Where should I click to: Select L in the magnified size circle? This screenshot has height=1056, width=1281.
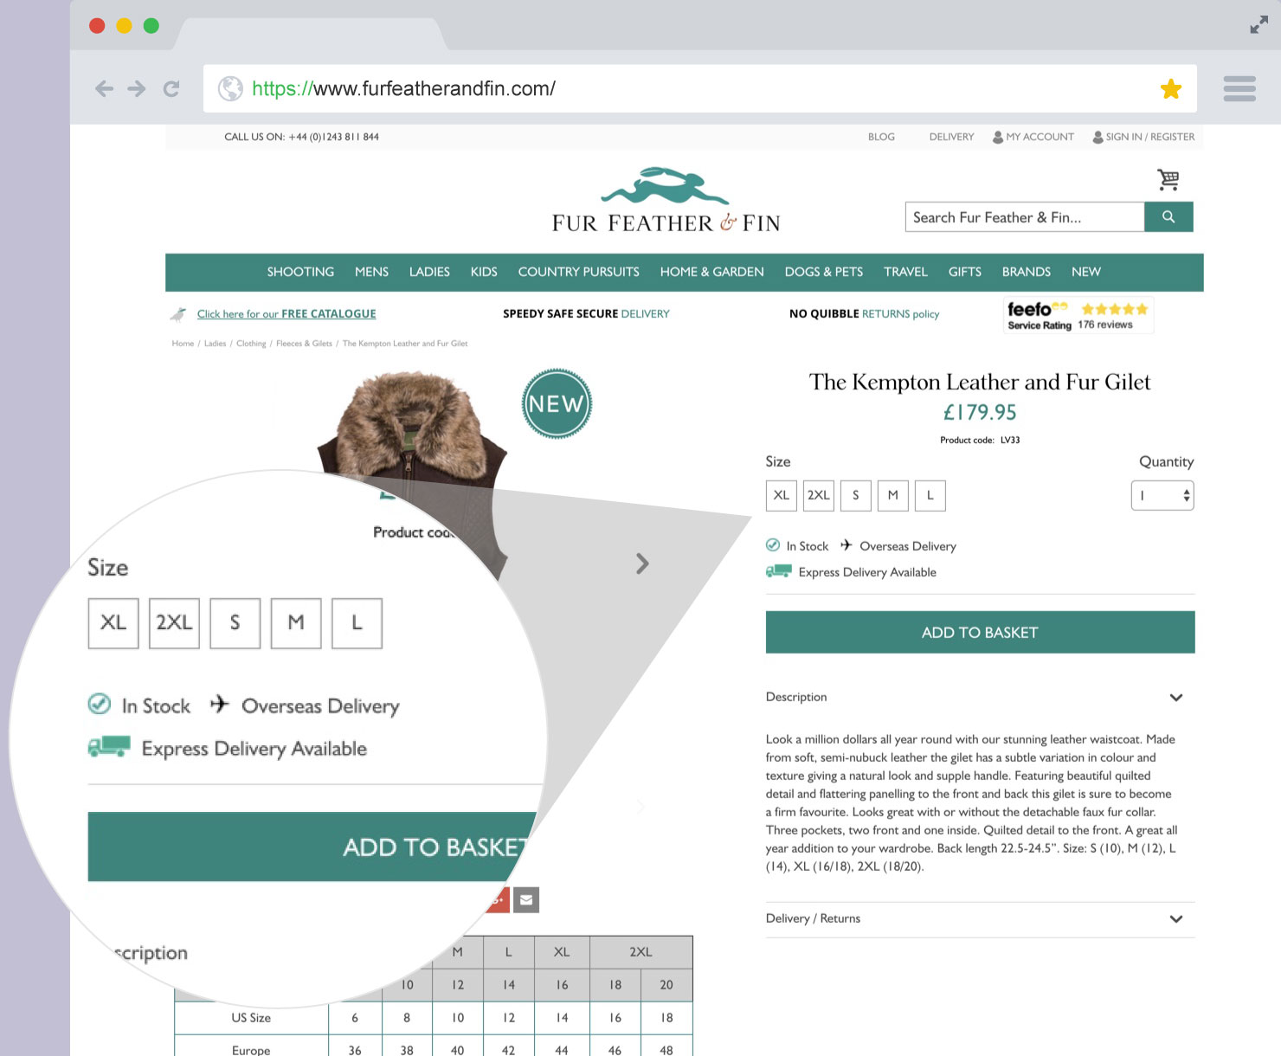tap(357, 623)
